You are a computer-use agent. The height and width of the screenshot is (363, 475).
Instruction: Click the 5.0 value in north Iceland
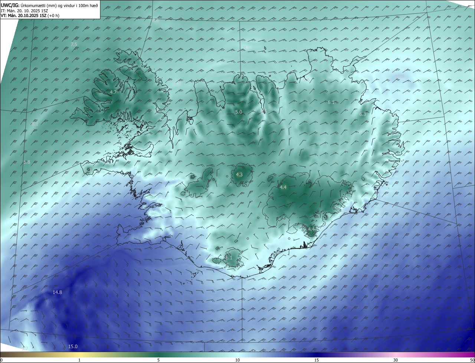[239, 112]
